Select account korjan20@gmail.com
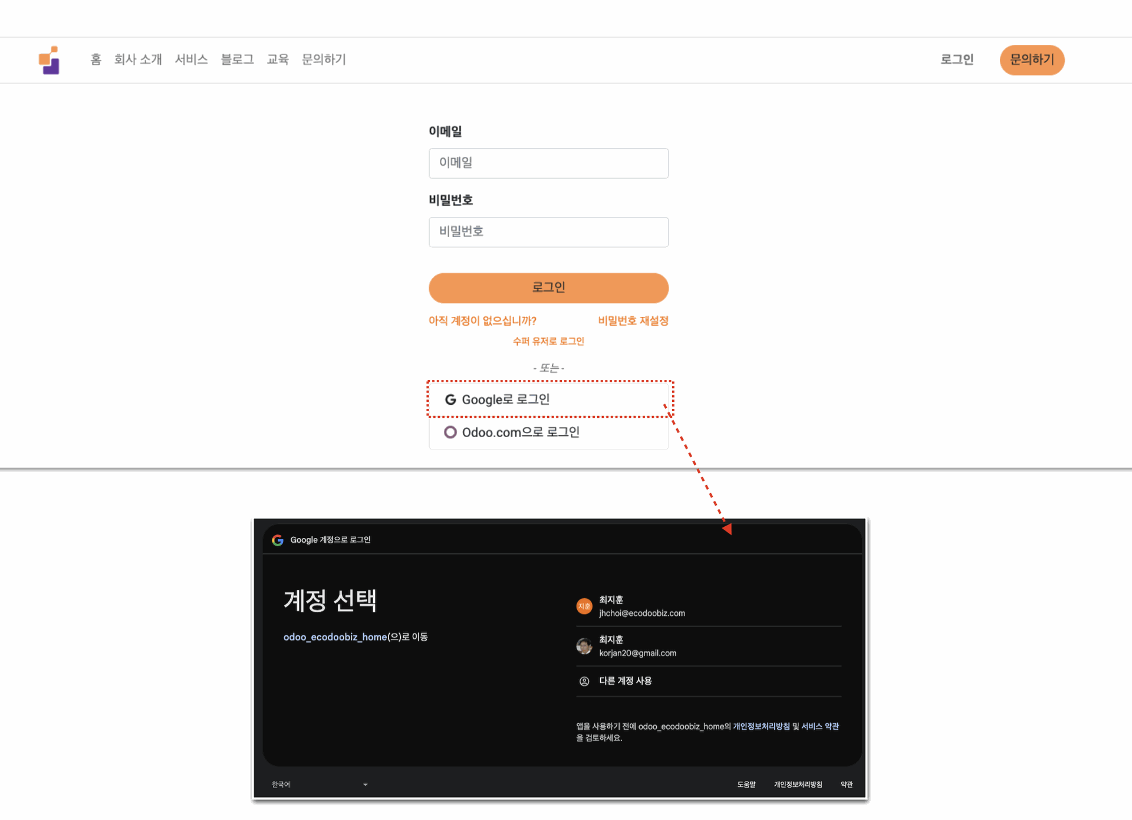Screen dimensions: 1132x820 point(709,647)
